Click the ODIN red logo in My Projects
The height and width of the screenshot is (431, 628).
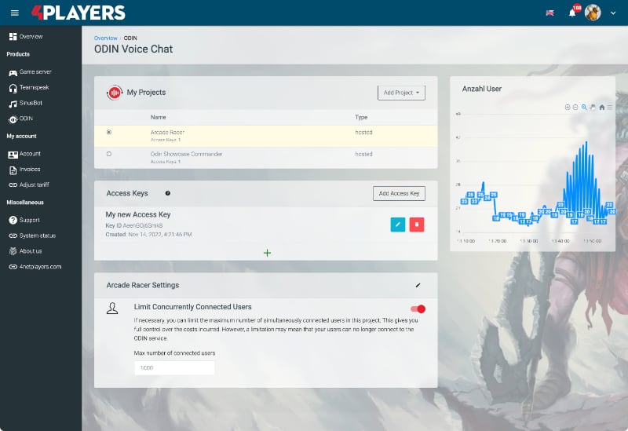[115, 93]
